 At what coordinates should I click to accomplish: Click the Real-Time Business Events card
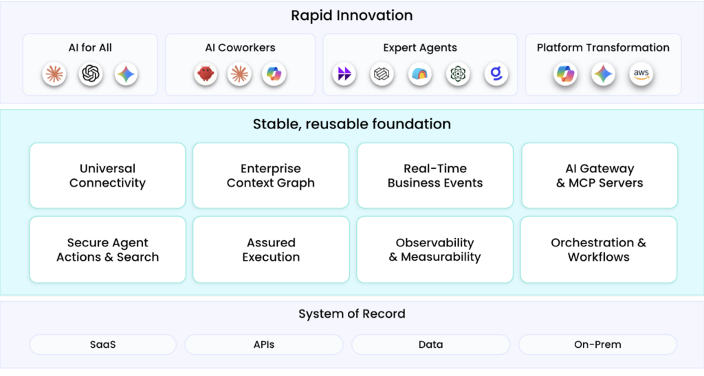tap(435, 176)
